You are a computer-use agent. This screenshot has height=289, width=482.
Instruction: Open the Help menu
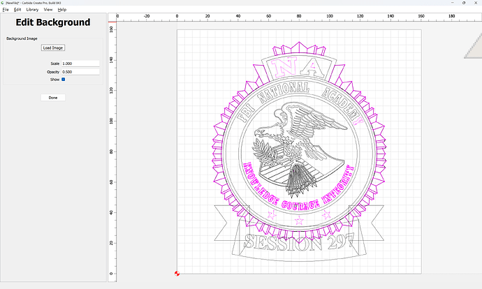point(62,10)
